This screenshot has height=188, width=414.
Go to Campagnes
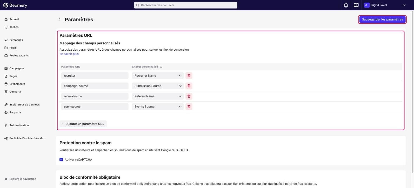17,69
